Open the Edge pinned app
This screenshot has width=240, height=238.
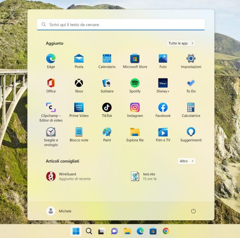click(51, 61)
